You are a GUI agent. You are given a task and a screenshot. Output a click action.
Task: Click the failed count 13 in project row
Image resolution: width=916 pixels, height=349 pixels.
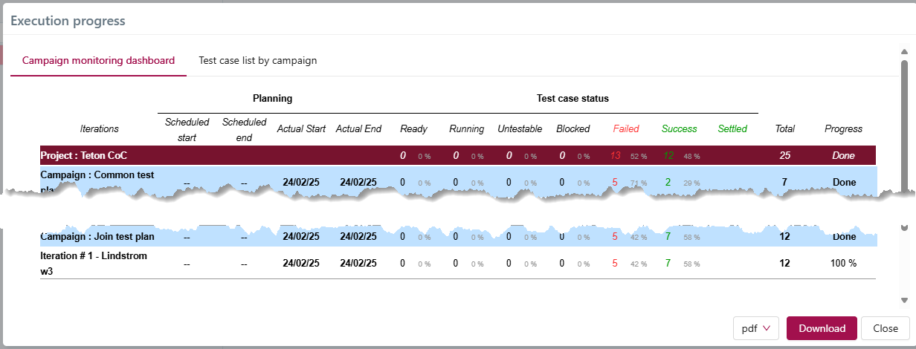(x=615, y=156)
